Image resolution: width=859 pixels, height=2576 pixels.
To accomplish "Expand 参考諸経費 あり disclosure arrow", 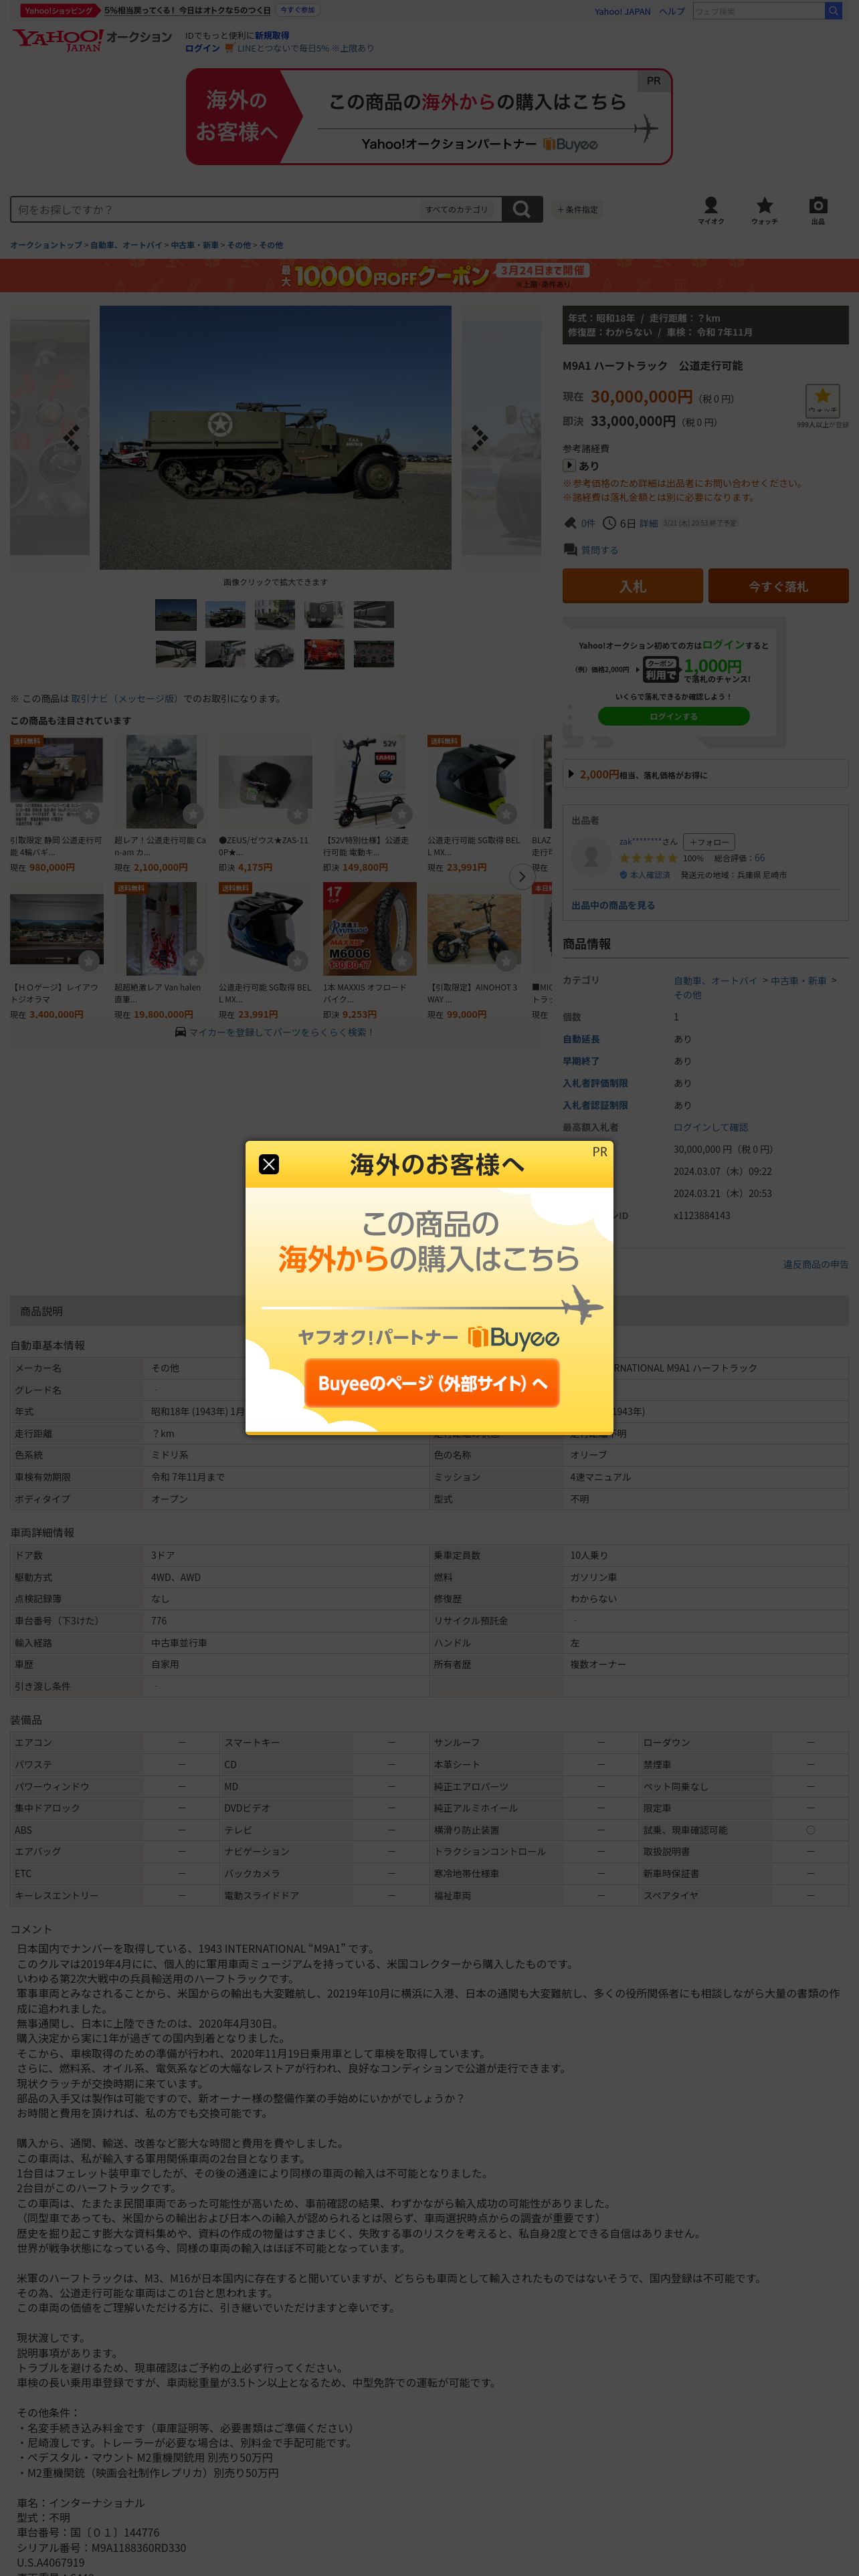I will pos(569,465).
